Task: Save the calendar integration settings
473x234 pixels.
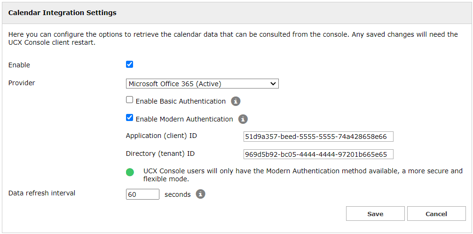Action: tap(375, 214)
